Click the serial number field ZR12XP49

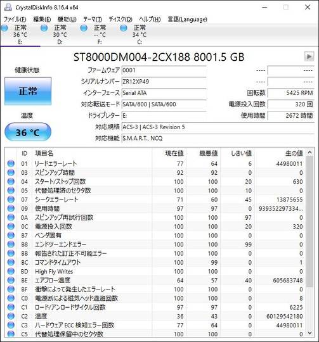(164, 82)
